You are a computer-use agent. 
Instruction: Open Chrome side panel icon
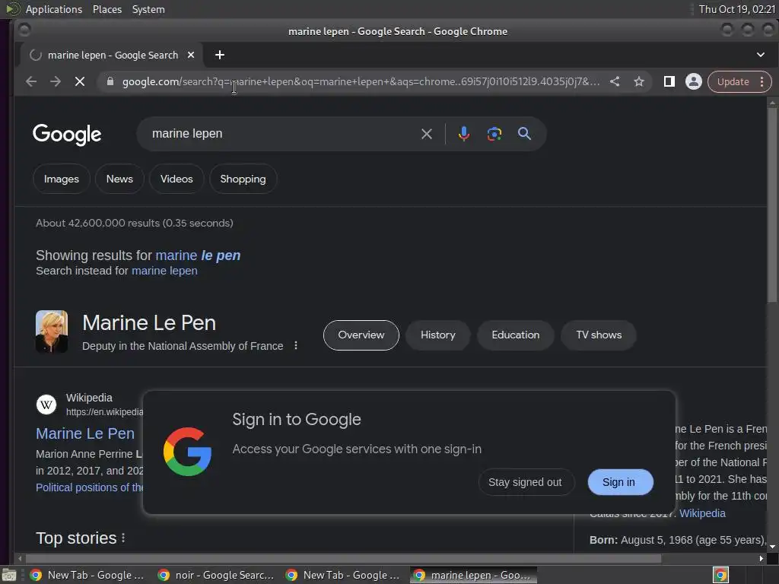pos(669,81)
